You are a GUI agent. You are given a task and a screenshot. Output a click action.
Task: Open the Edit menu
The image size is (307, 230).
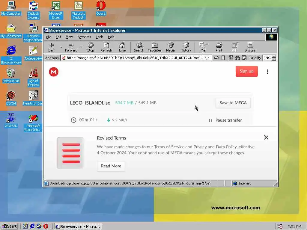[x=58, y=37]
